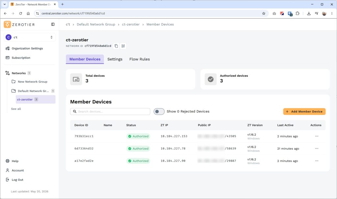Screen dimensions: 337x199
Task: Log Out of ZeroTier Central
Action: (x=14, y=180)
